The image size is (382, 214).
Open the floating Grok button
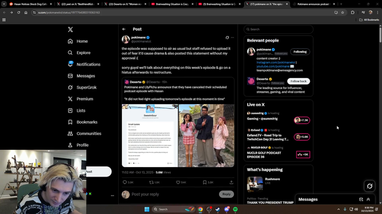[369, 186]
